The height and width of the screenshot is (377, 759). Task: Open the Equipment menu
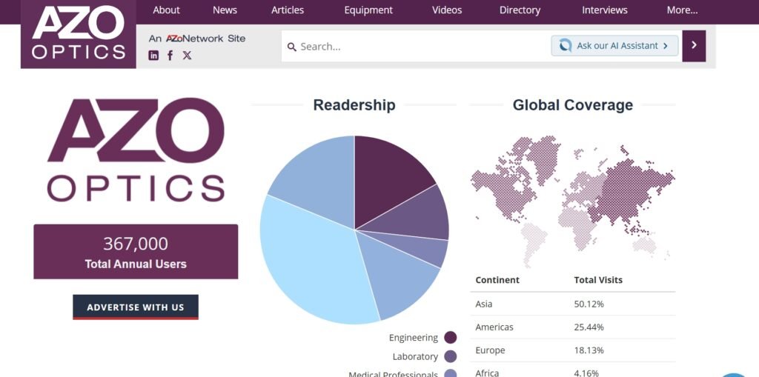368,10
